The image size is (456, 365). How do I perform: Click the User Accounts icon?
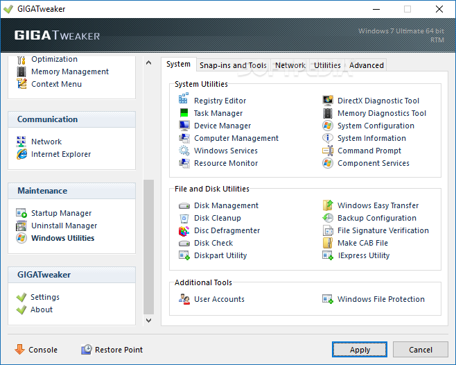pos(184,299)
